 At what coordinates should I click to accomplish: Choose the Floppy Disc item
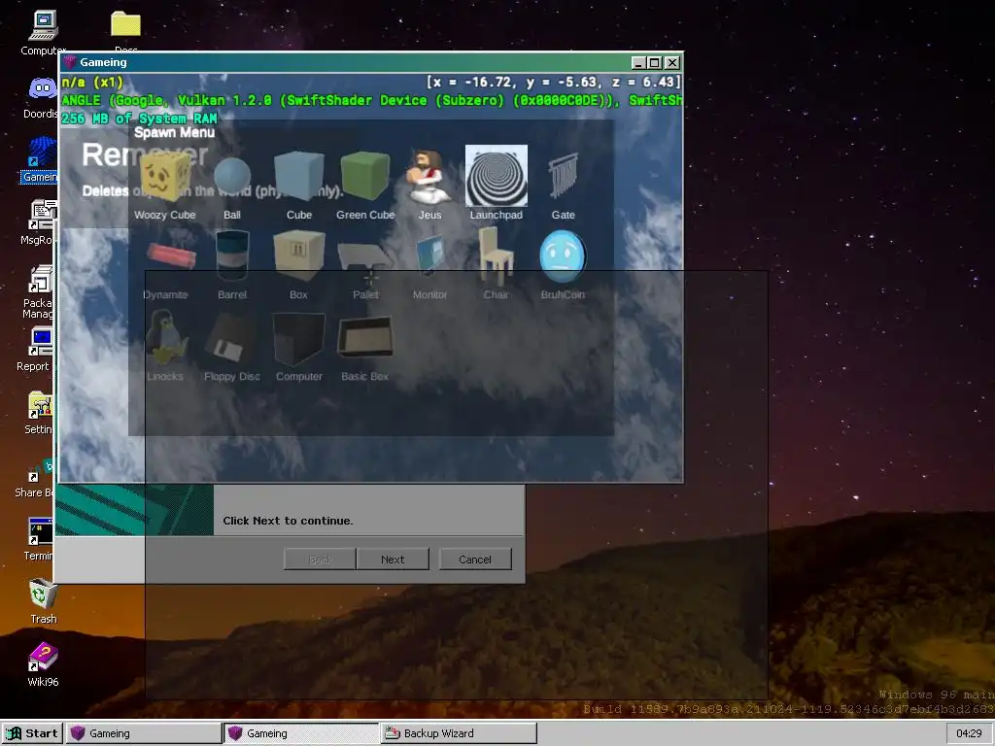tap(232, 346)
